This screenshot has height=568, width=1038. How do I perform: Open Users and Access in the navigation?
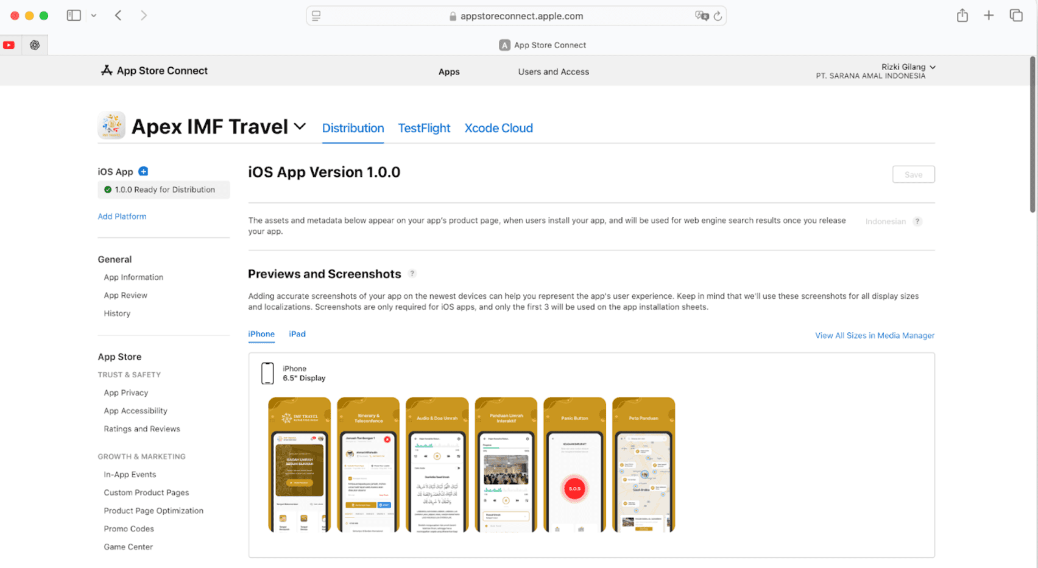(553, 72)
